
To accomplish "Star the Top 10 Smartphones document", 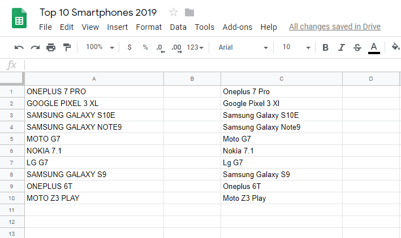I will [174, 12].
